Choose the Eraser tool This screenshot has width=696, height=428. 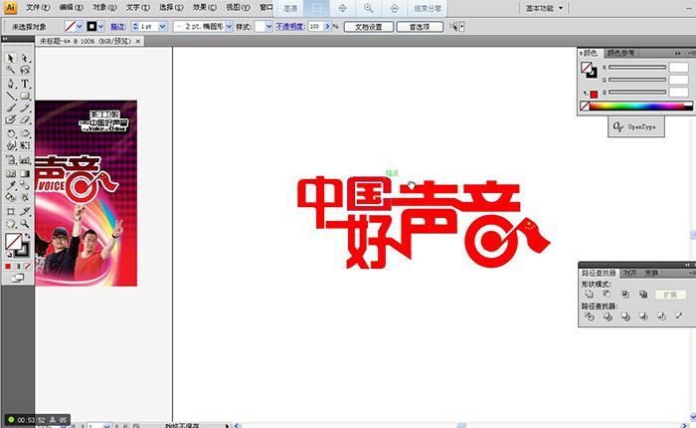click(25, 119)
